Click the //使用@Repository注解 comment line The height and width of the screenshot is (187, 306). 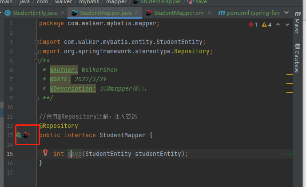(x=88, y=116)
